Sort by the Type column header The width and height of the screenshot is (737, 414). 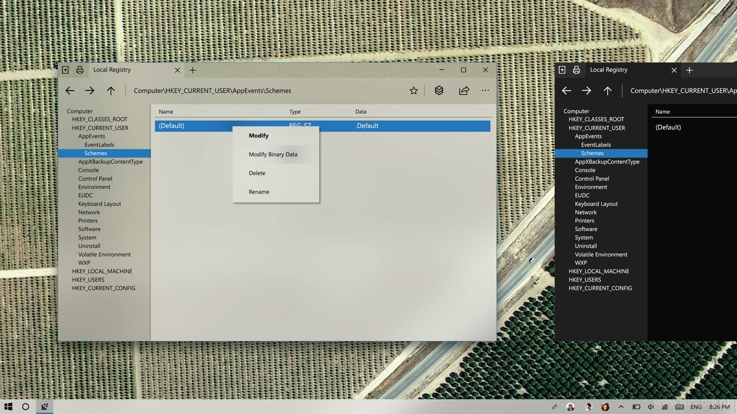[295, 112]
